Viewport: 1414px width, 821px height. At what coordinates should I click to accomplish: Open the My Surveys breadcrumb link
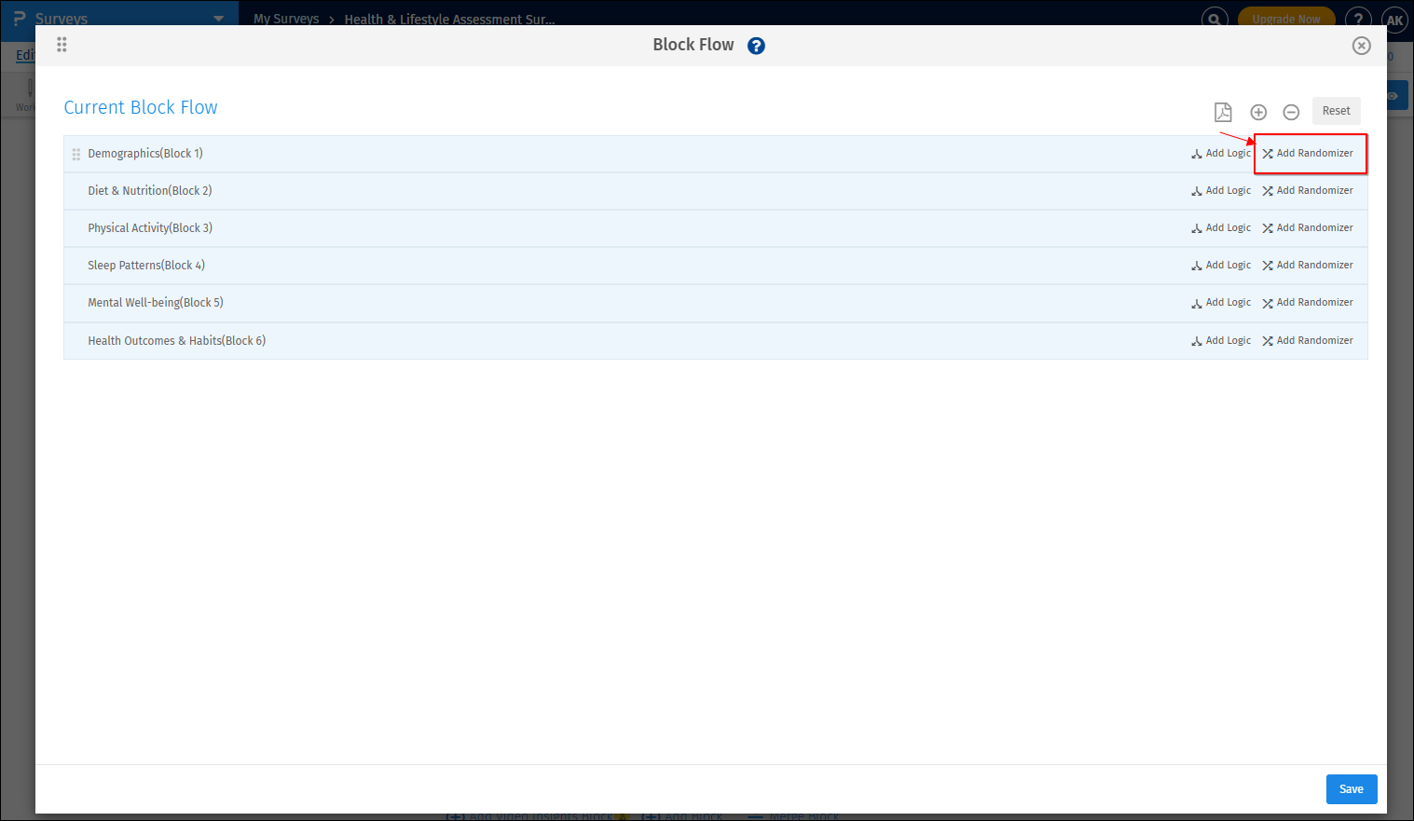[x=285, y=19]
